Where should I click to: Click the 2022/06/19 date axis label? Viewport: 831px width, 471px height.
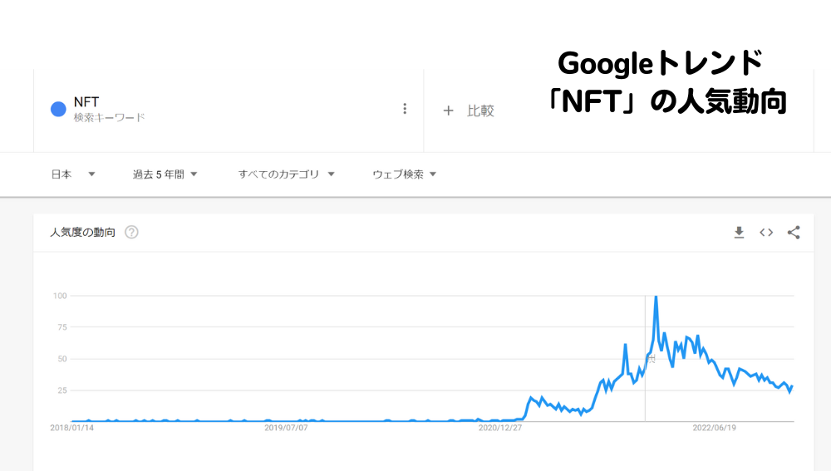[x=714, y=428]
